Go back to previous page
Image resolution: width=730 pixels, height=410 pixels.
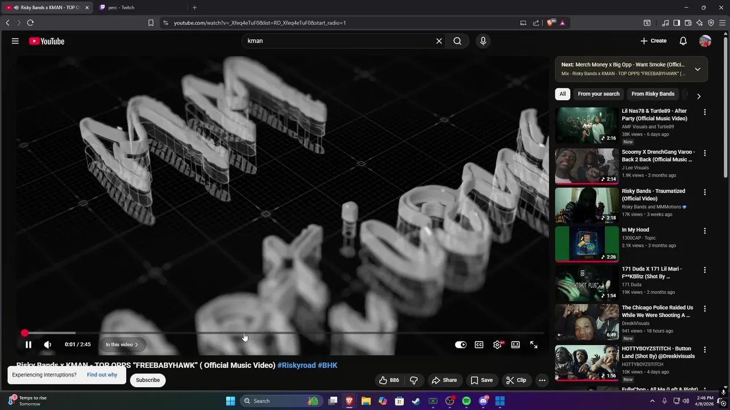(x=7, y=23)
